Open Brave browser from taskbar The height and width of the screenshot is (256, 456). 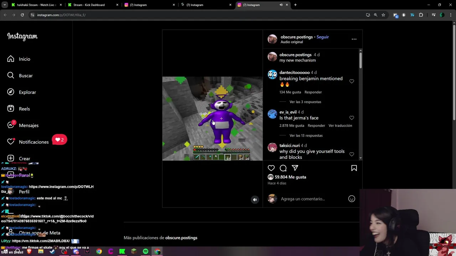pyautogui.click(x=29, y=251)
